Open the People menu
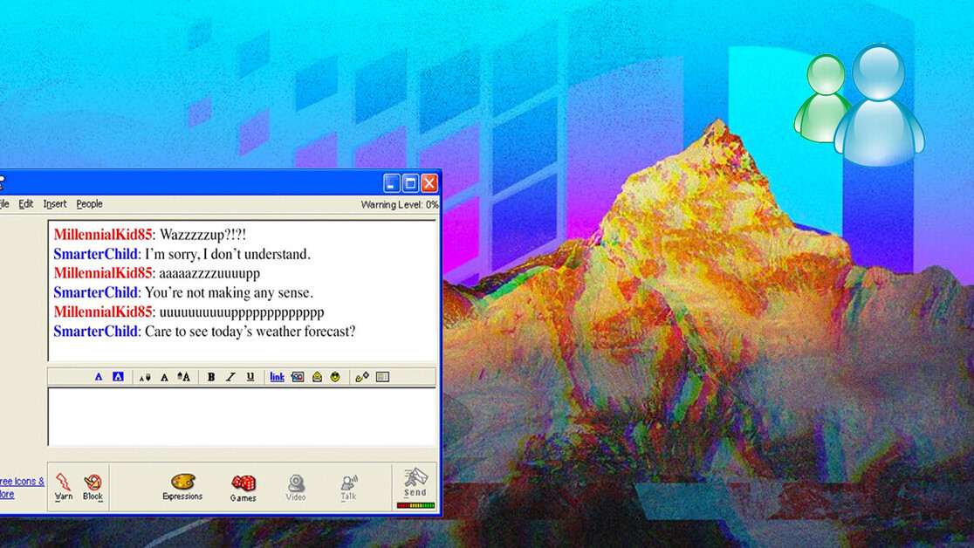 tap(89, 204)
